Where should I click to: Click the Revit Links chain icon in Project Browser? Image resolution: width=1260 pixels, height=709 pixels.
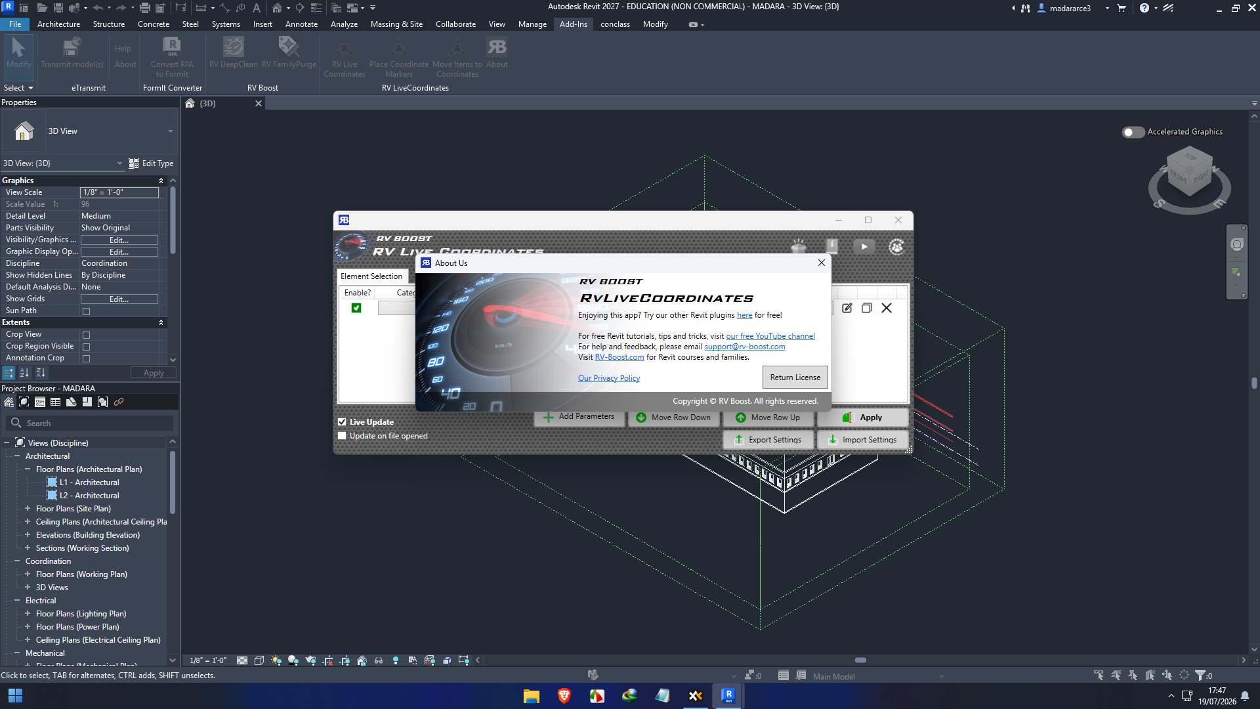point(119,402)
